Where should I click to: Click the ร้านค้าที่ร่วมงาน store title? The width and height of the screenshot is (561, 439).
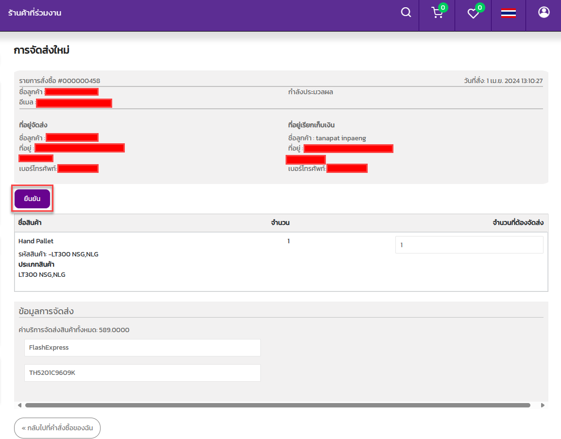pyautogui.click(x=34, y=13)
